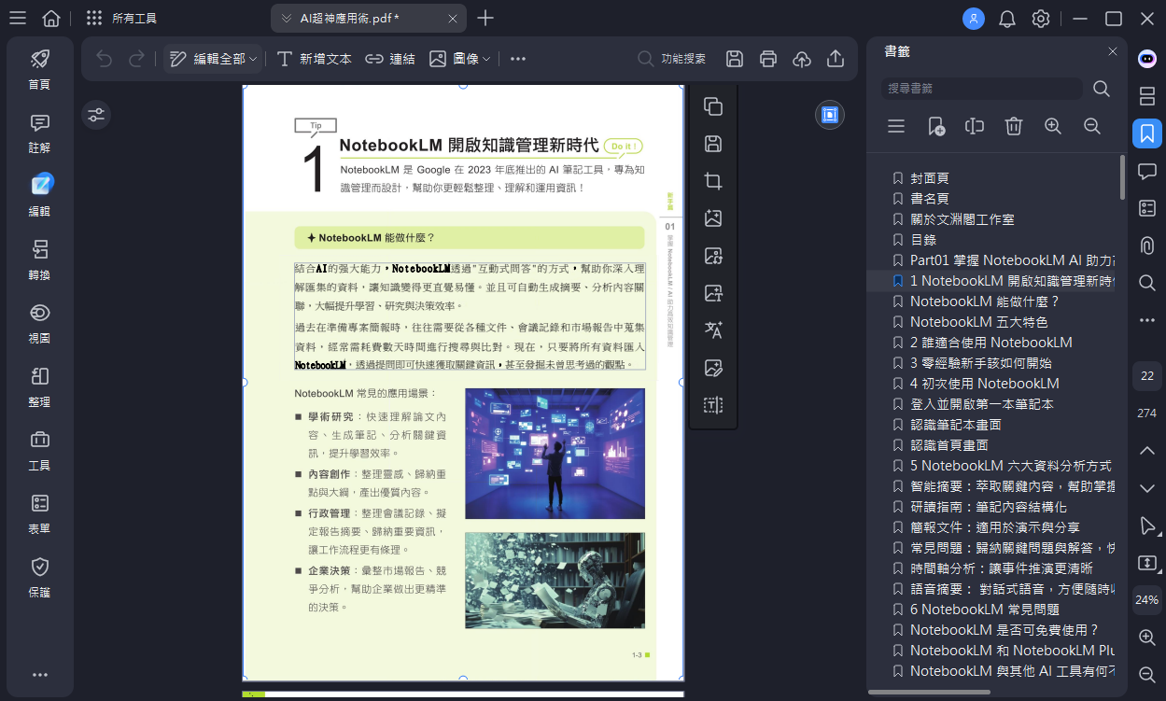The height and width of the screenshot is (701, 1166).
Task: Open the 註解 annotation panel
Action: pyautogui.click(x=39, y=133)
